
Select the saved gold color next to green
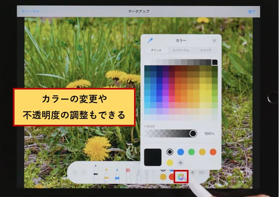[202, 152]
